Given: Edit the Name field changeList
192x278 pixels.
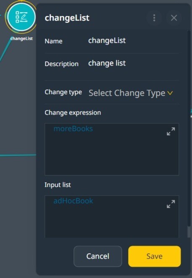Looking at the screenshot, I should point(107,41).
